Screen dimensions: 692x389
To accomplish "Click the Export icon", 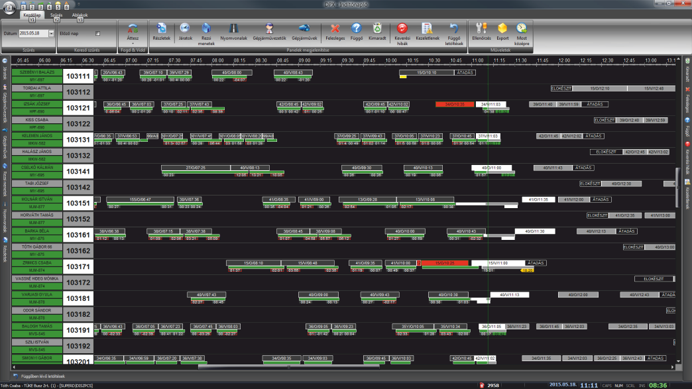I will pyautogui.click(x=502, y=28).
